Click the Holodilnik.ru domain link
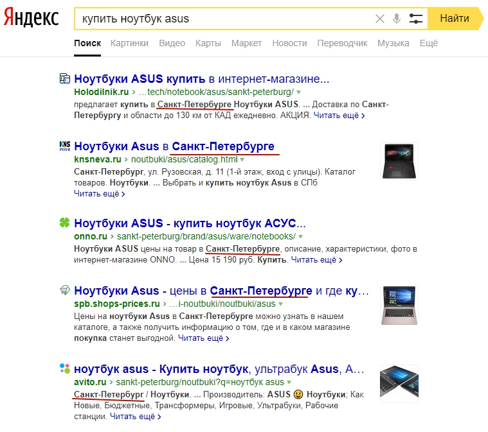This screenshot has width=488, height=432. pyautogui.click(x=102, y=92)
